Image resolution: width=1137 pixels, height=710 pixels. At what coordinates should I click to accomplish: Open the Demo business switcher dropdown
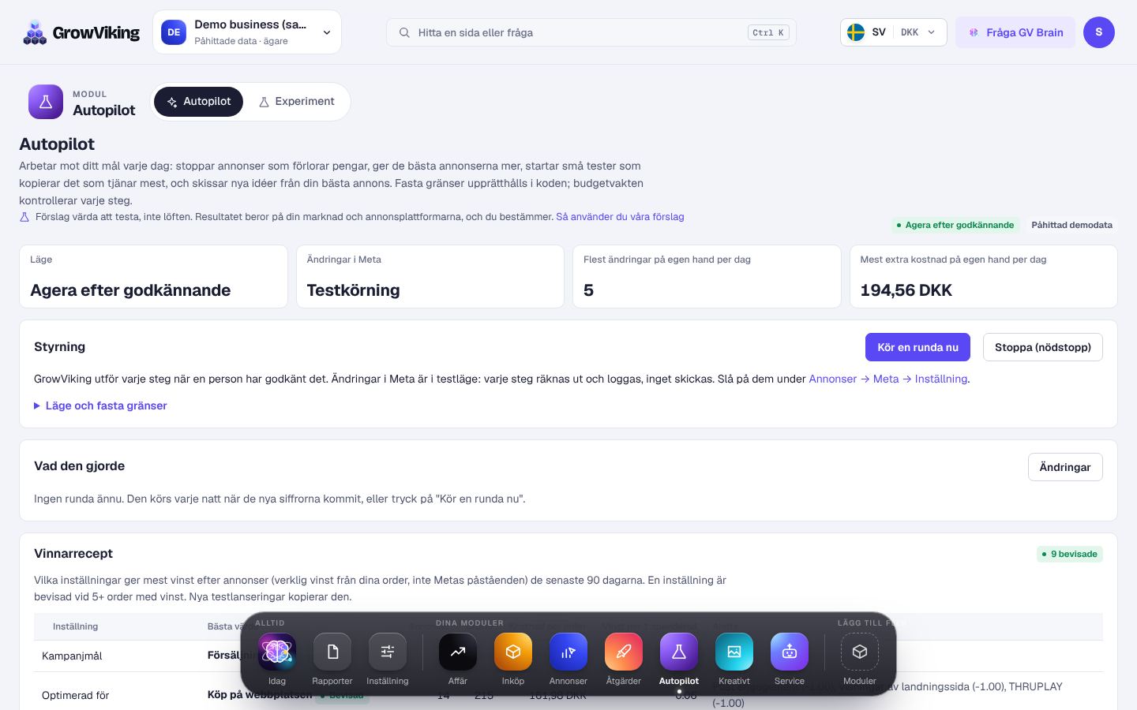click(247, 32)
